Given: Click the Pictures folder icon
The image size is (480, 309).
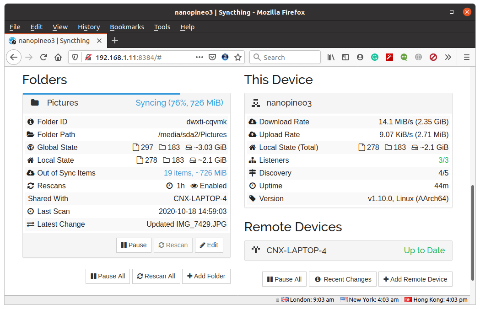Looking at the screenshot, I should (x=35, y=102).
